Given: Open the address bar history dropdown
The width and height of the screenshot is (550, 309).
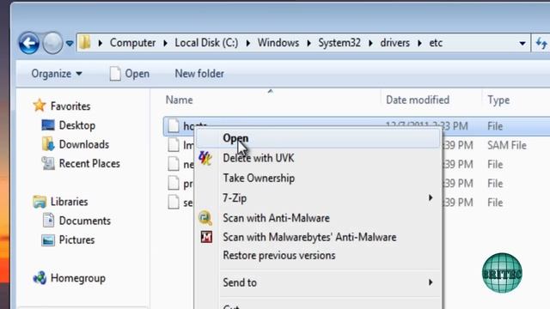Looking at the screenshot, I should tap(522, 44).
